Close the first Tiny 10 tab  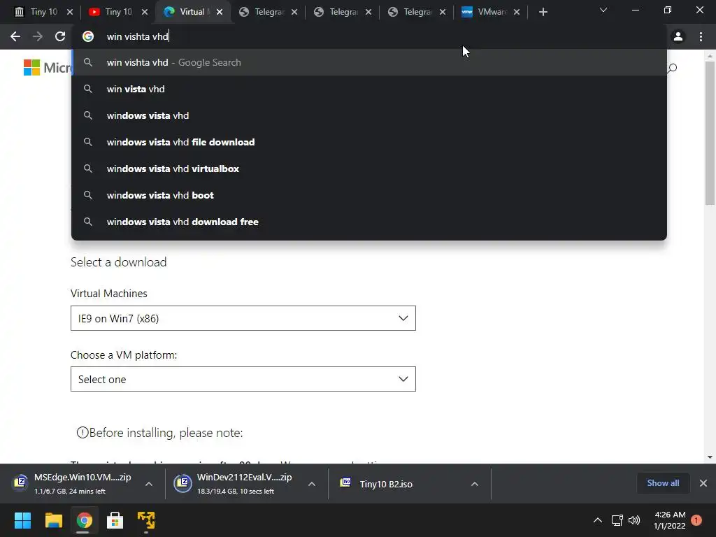click(x=70, y=13)
